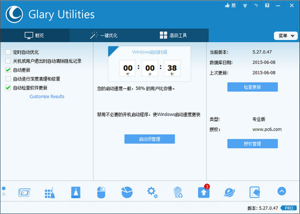Click the undo arrow icon in title bar
Image resolution: width=300 pixels, height=214 pixels.
point(256,5)
